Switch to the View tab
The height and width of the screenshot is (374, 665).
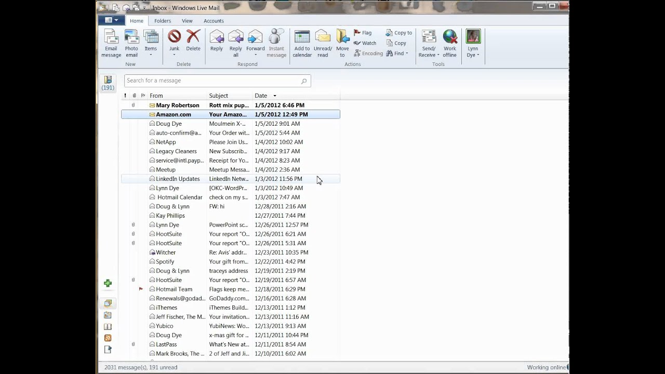(x=187, y=21)
